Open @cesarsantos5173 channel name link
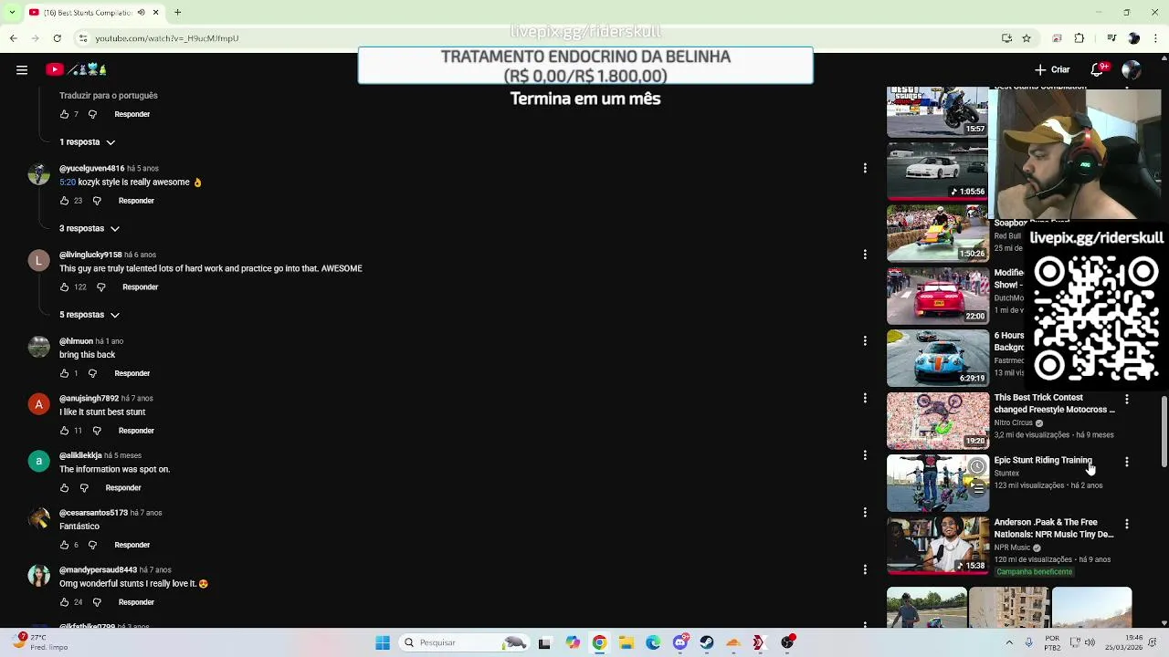Screen dimensions: 1169x657 tap(93, 513)
